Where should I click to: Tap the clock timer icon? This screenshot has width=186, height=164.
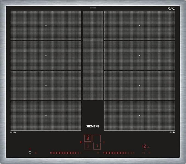click(x=144, y=153)
